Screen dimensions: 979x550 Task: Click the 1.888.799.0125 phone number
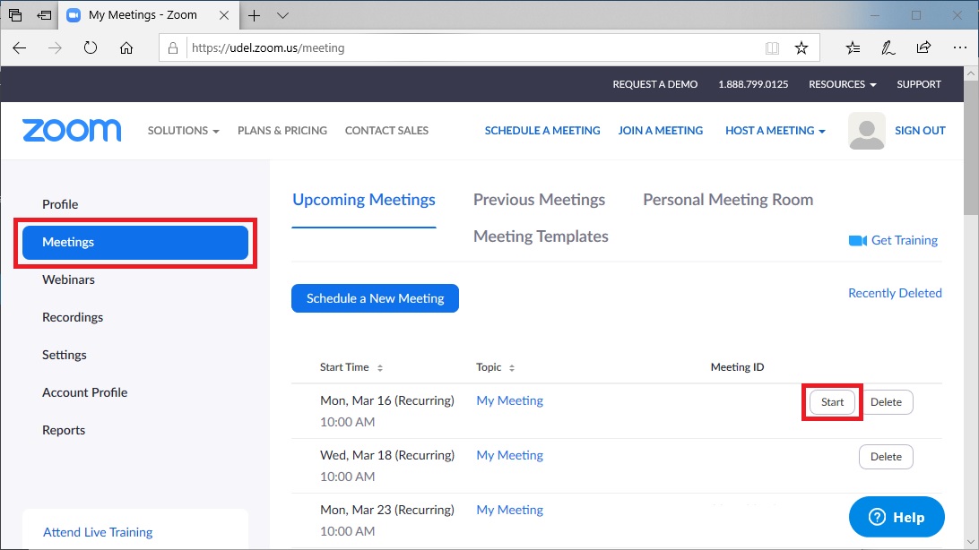(x=753, y=84)
